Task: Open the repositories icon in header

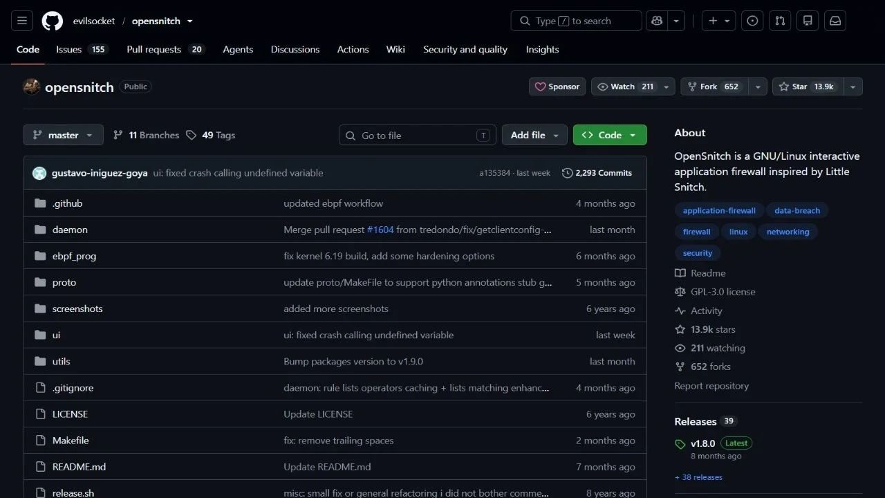Action: 808,21
